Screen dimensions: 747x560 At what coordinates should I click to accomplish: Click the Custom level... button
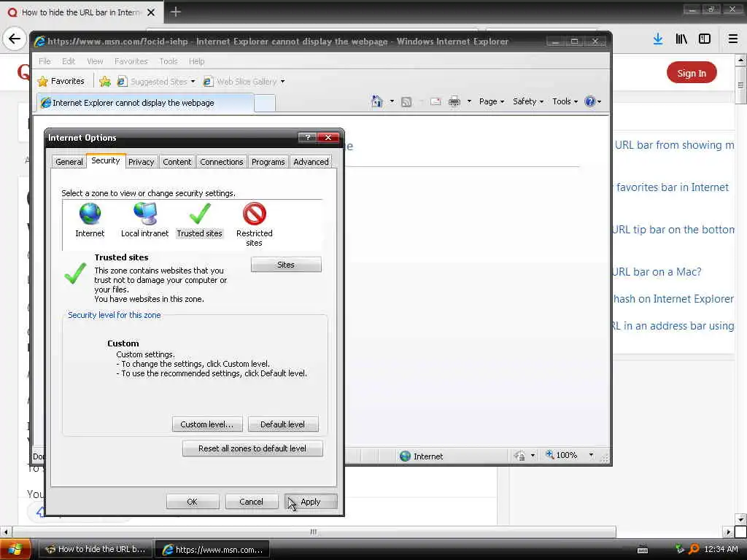point(207,424)
